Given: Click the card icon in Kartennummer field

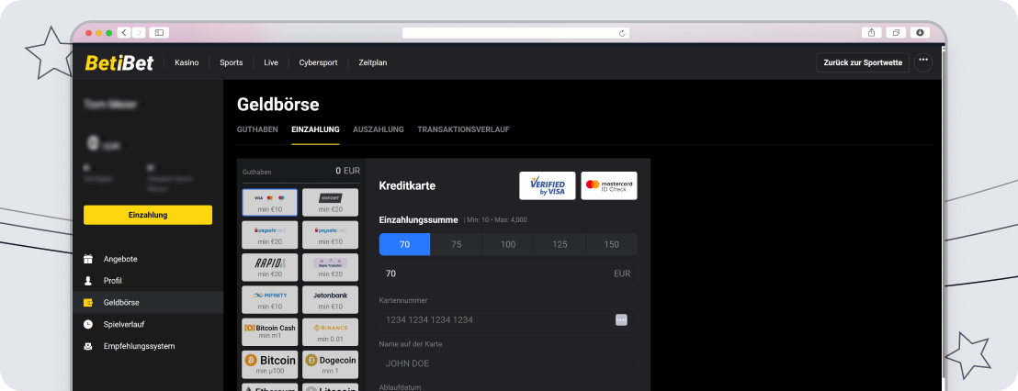Looking at the screenshot, I should (x=621, y=319).
